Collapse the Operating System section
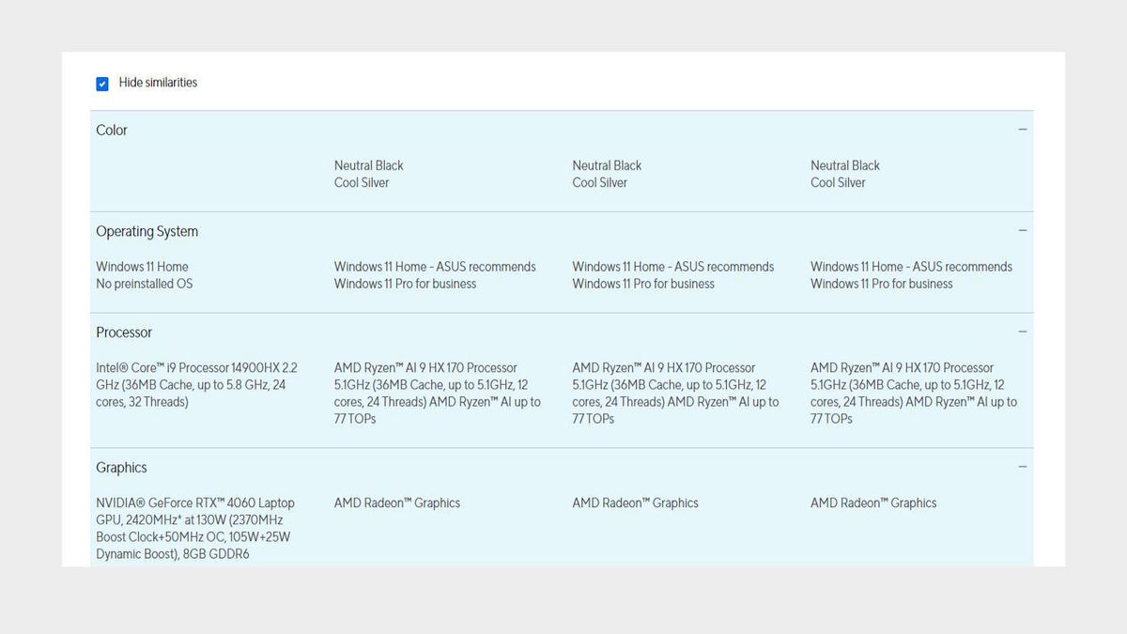Viewport: 1127px width, 634px height. (1023, 231)
